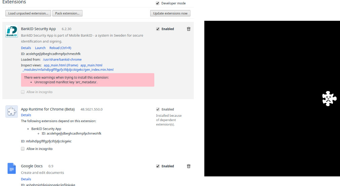
Task: Click the Reload (Ctrl+R) link
Action: tap(60, 48)
